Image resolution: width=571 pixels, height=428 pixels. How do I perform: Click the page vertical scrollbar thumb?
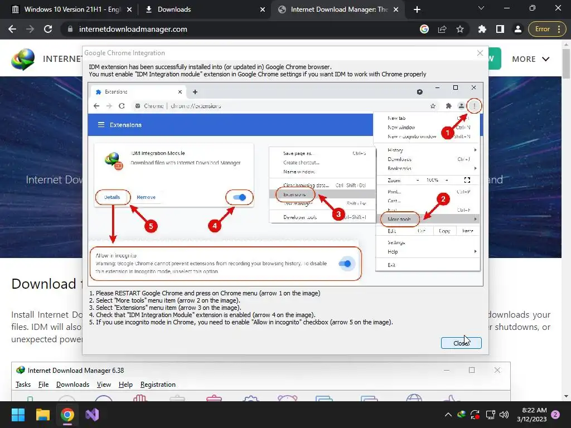tap(566, 62)
